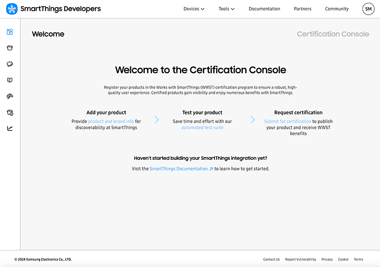
Task: Open the Community nav item
Action: [337, 9]
